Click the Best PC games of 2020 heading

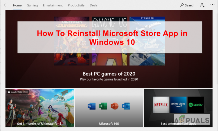click(109, 74)
